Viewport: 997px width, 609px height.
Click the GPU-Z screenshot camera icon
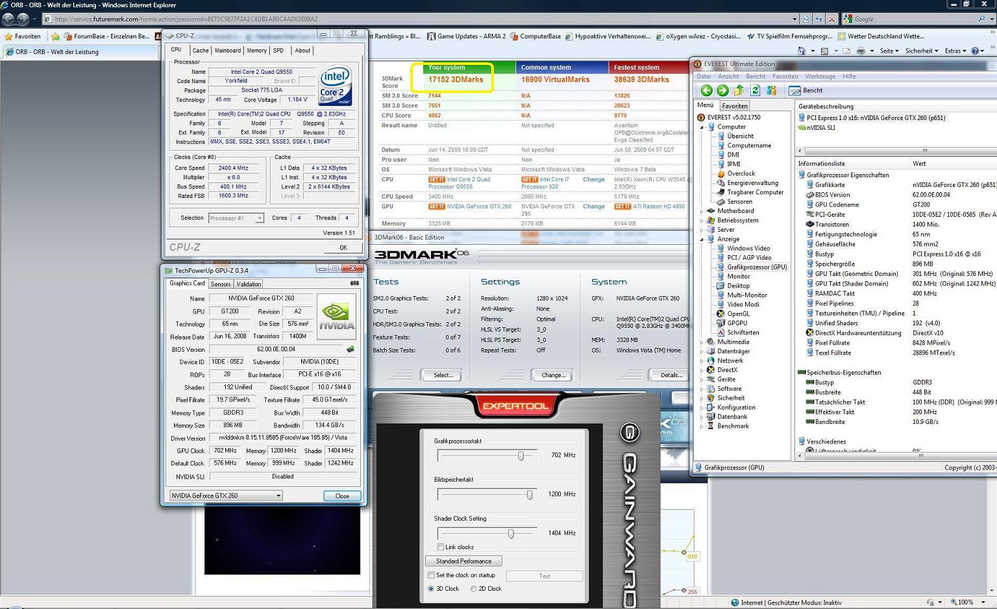coord(354,283)
